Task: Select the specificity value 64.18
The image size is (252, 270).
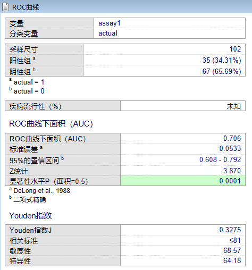Action: (232, 260)
